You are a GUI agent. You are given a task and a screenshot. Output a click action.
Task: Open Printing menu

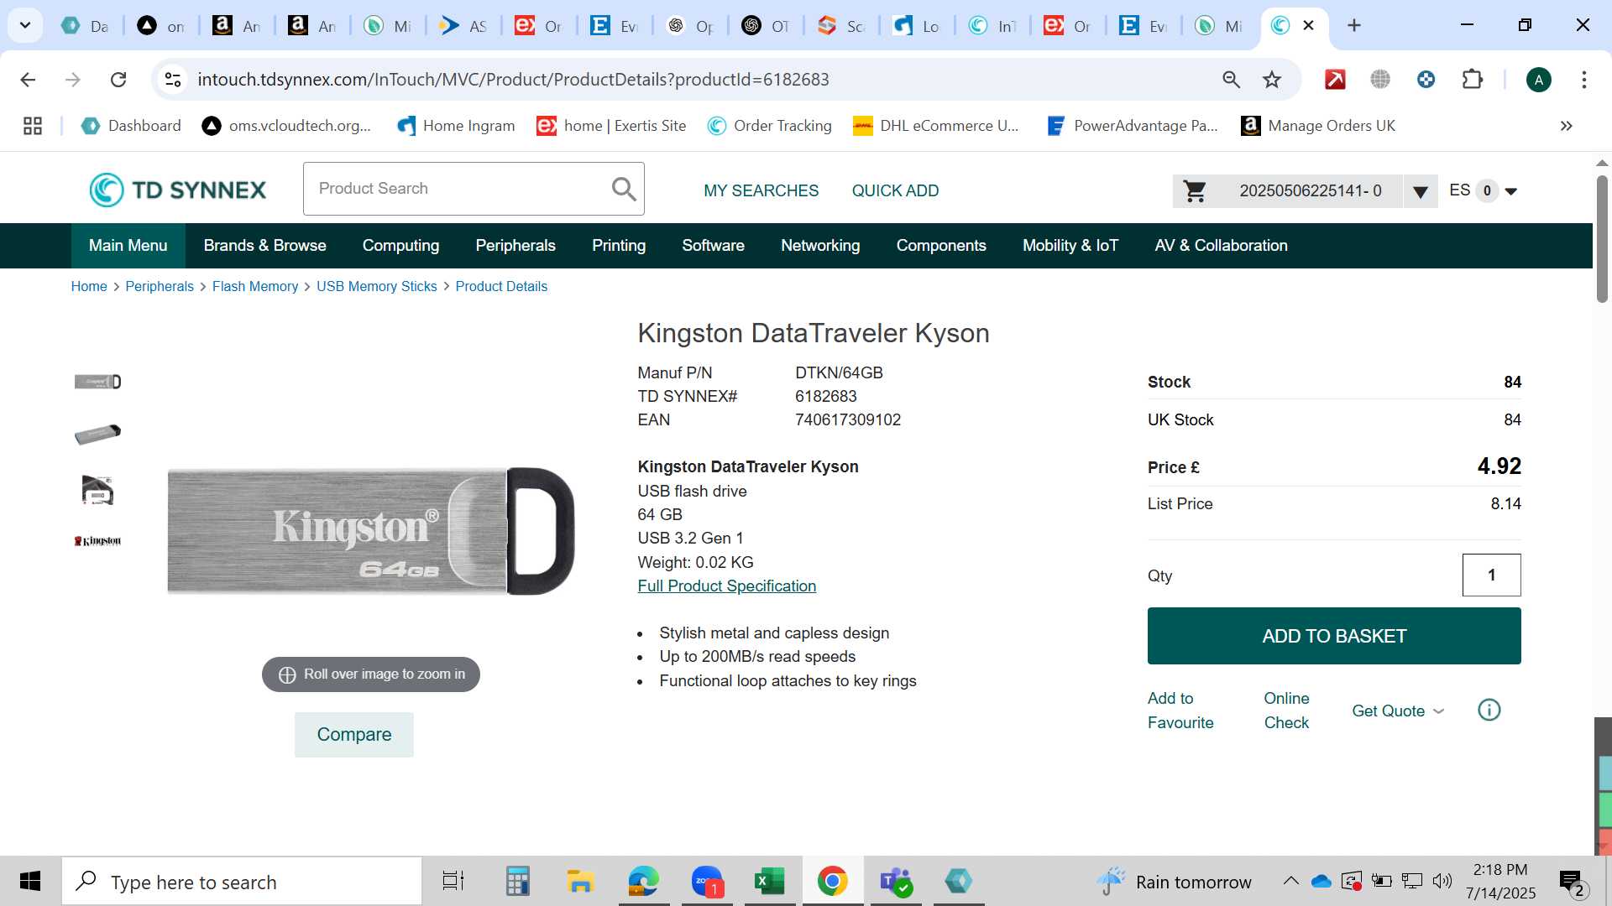click(x=619, y=246)
